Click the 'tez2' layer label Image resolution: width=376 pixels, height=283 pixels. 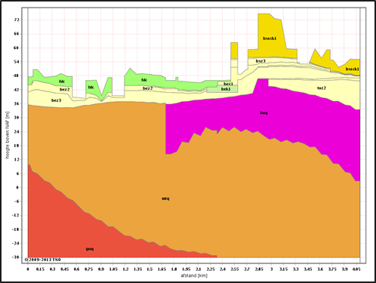pyautogui.click(x=322, y=88)
